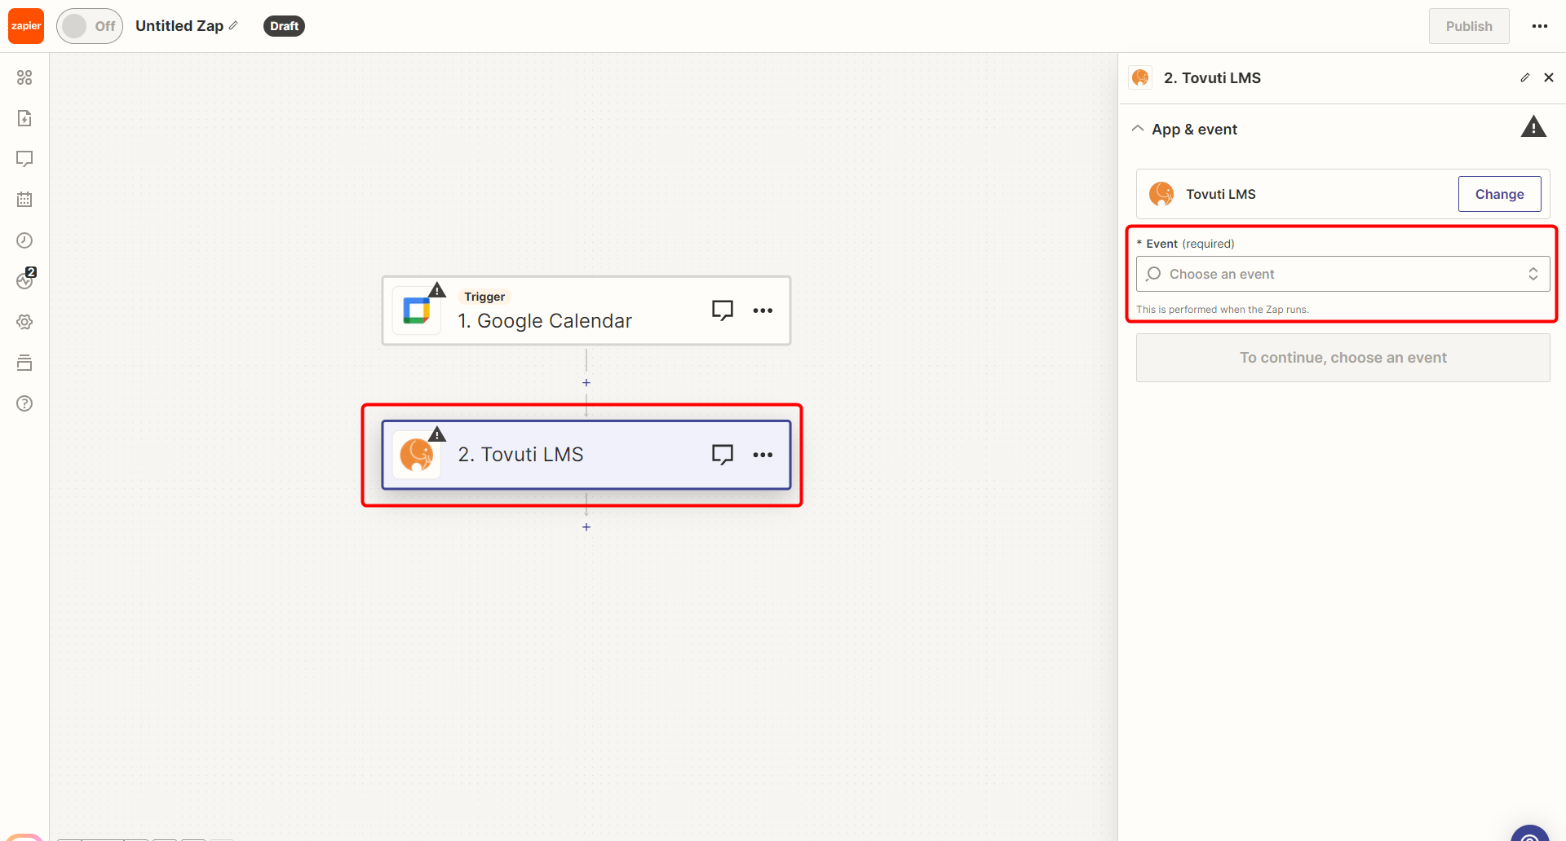Open Tovuti LMS step three-dot menu
This screenshot has width=1566, height=841.
[763, 455]
